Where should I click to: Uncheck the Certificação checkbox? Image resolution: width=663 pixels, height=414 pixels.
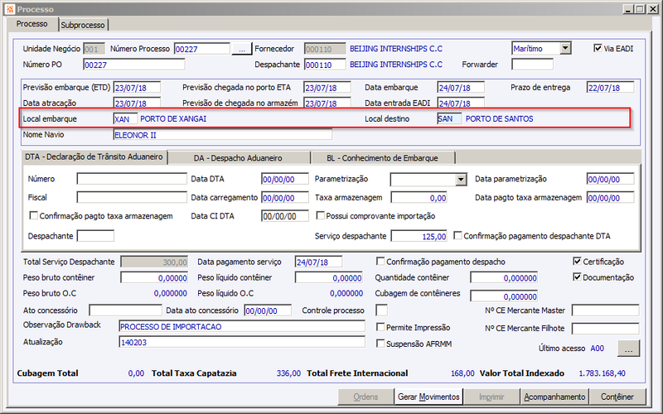577,262
